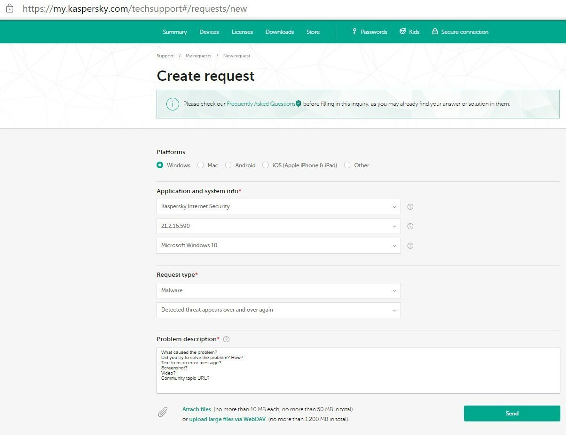Open help for version 21.2.16.590 field
This screenshot has width=566, height=438.
pos(410,226)
